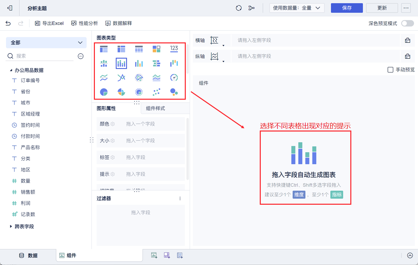
Task: Collapse the bottom bar with the circled arrow
Action: click(x=410, y=255)
